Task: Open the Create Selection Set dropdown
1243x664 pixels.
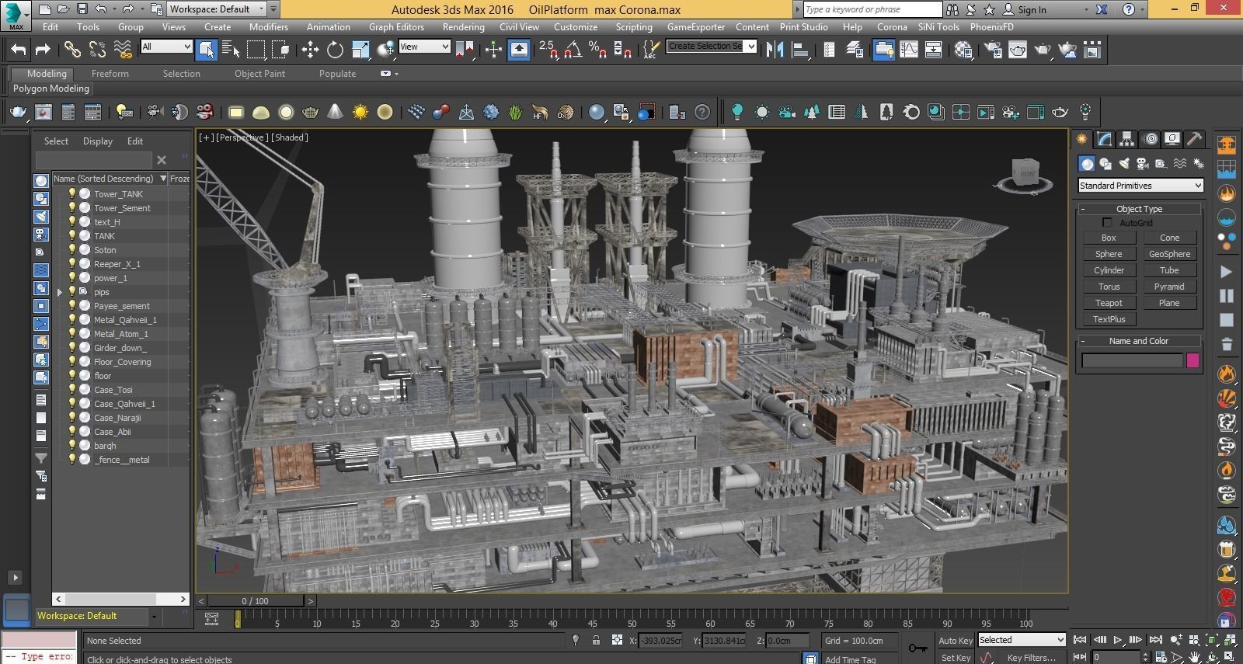Action: click(x=712, y=47)
